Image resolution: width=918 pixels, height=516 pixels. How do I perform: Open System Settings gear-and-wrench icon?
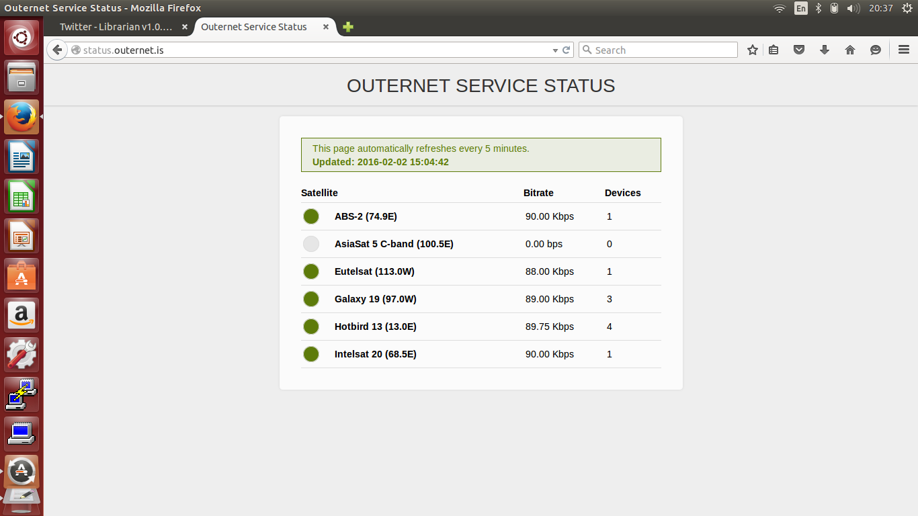22,355
